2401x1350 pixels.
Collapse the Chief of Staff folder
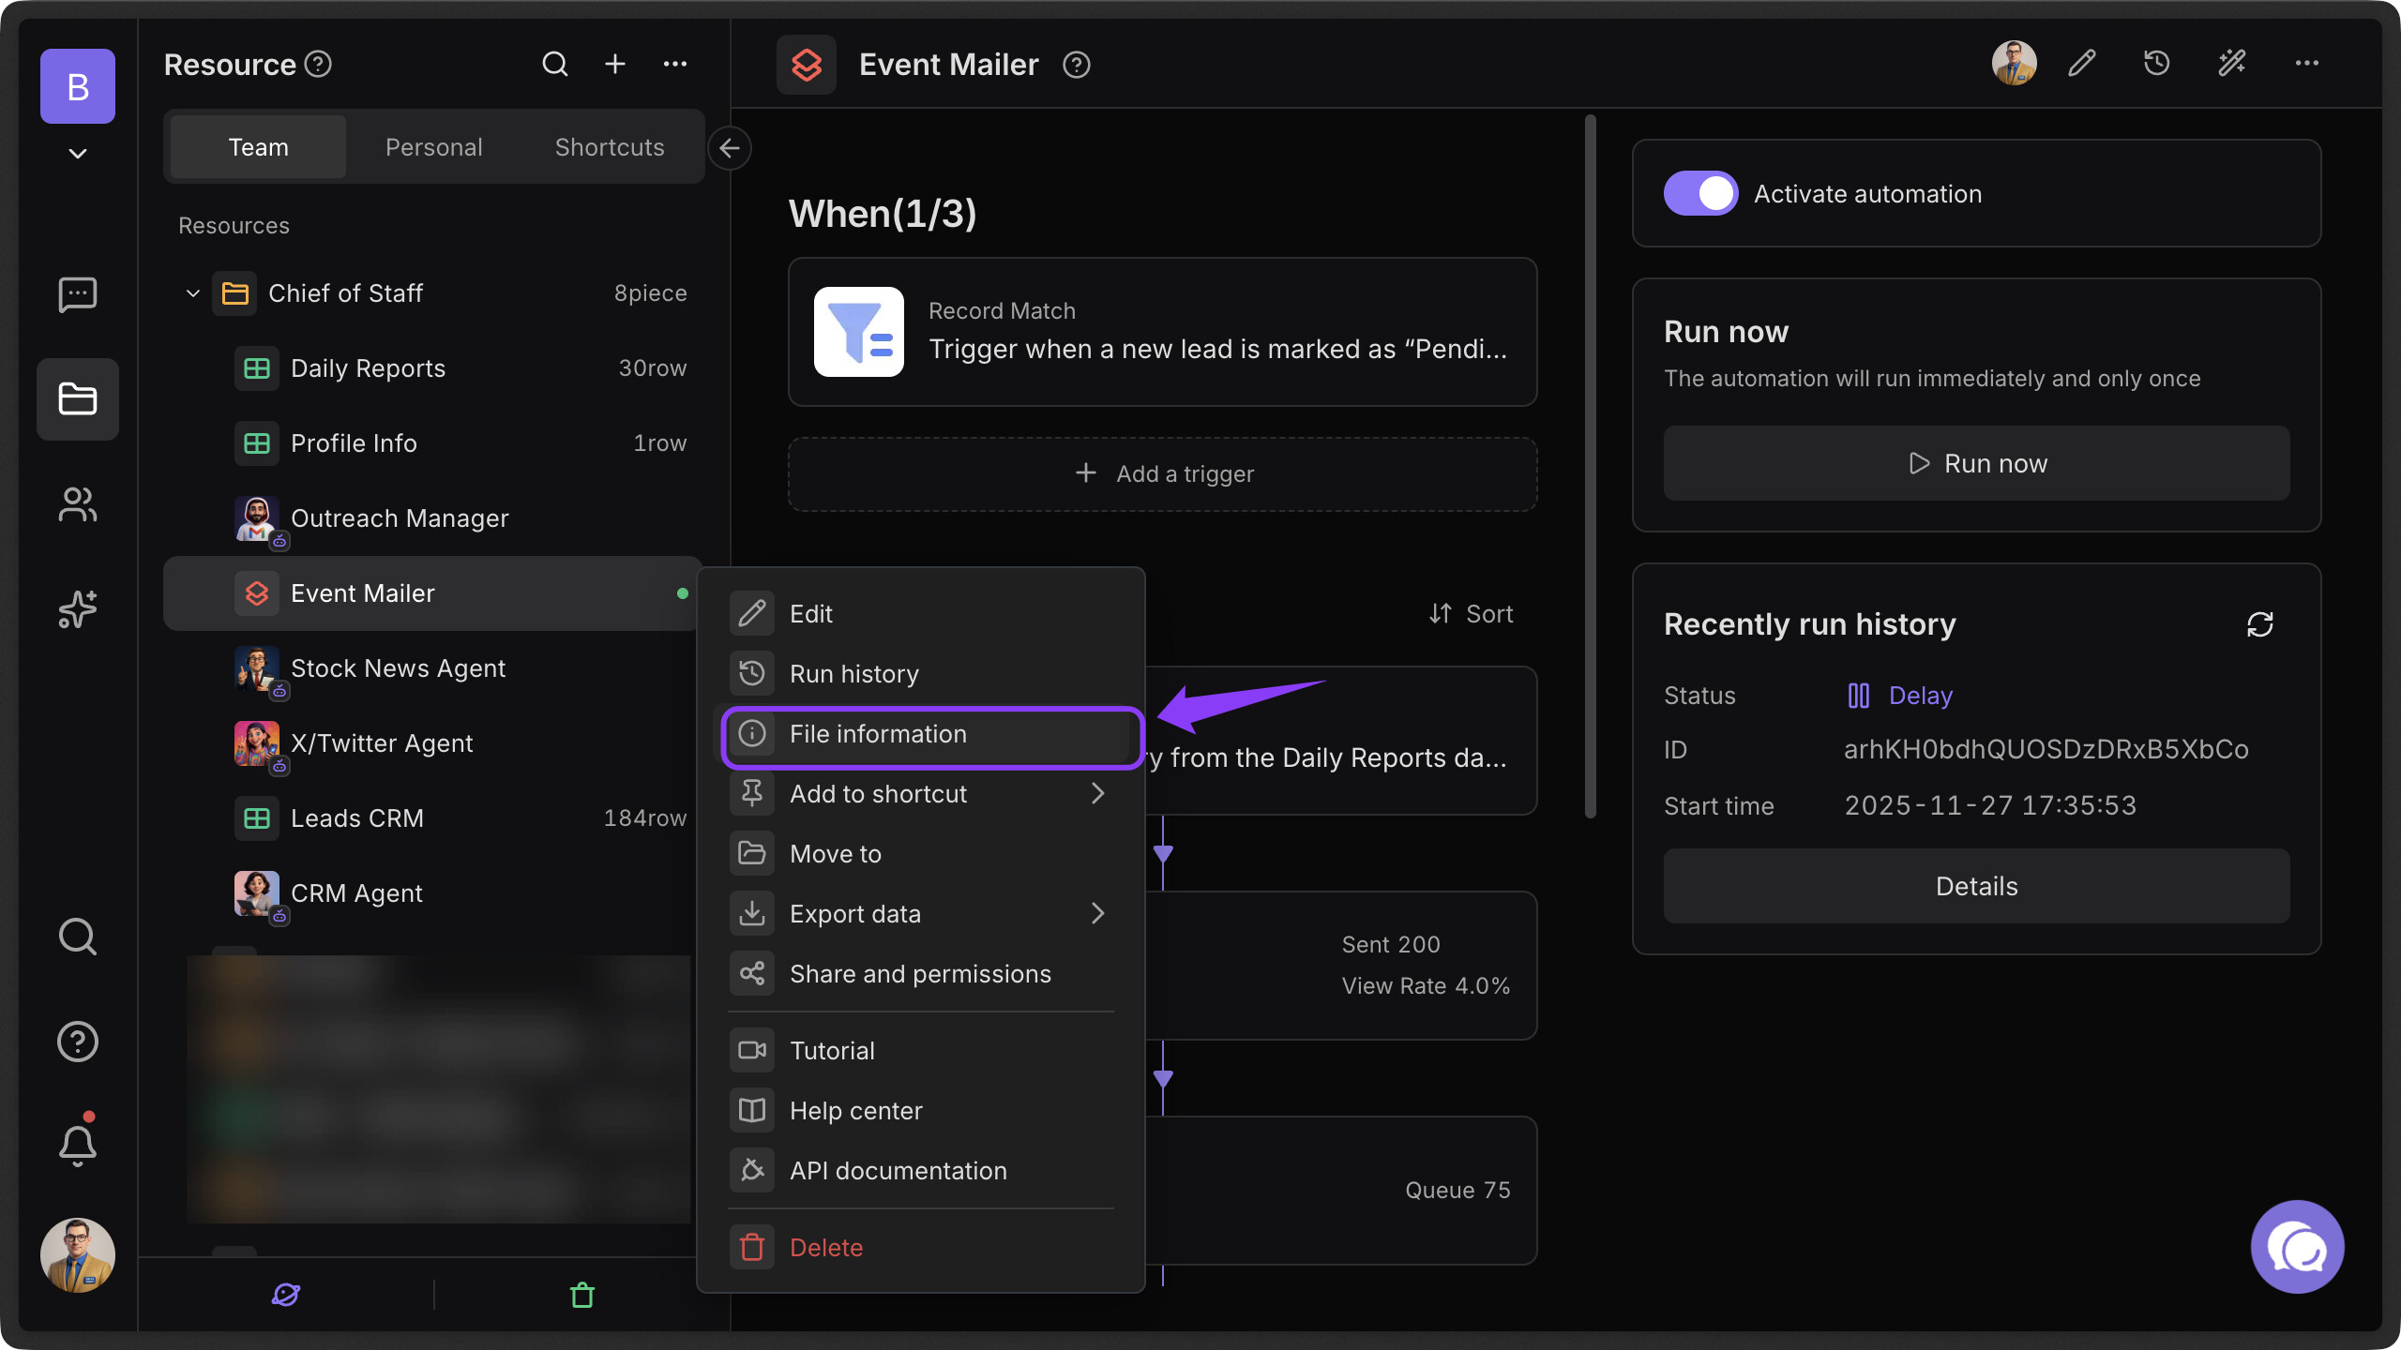click(x=193, y=293)
